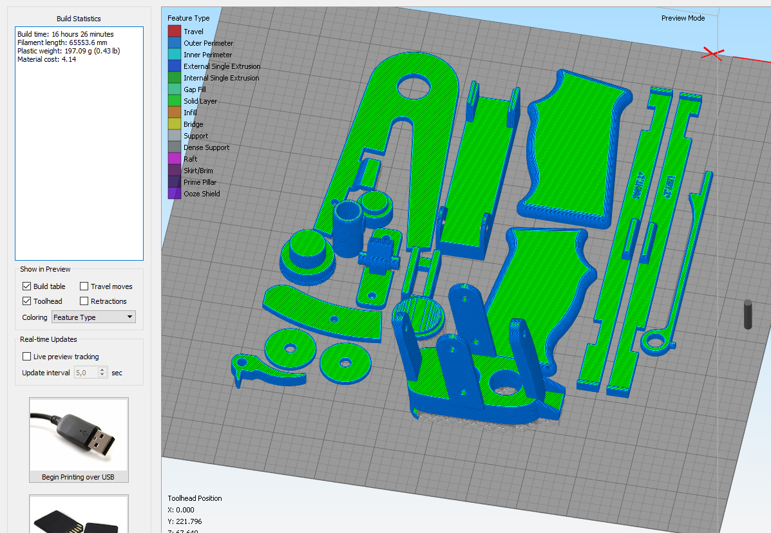The image size is (771, 533).
Task: Click the Outer Perimeter color swatch
Action: click(x=175, y=42)
